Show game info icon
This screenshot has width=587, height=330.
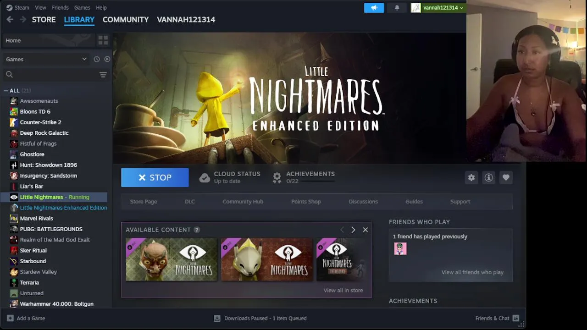(489, 177)
